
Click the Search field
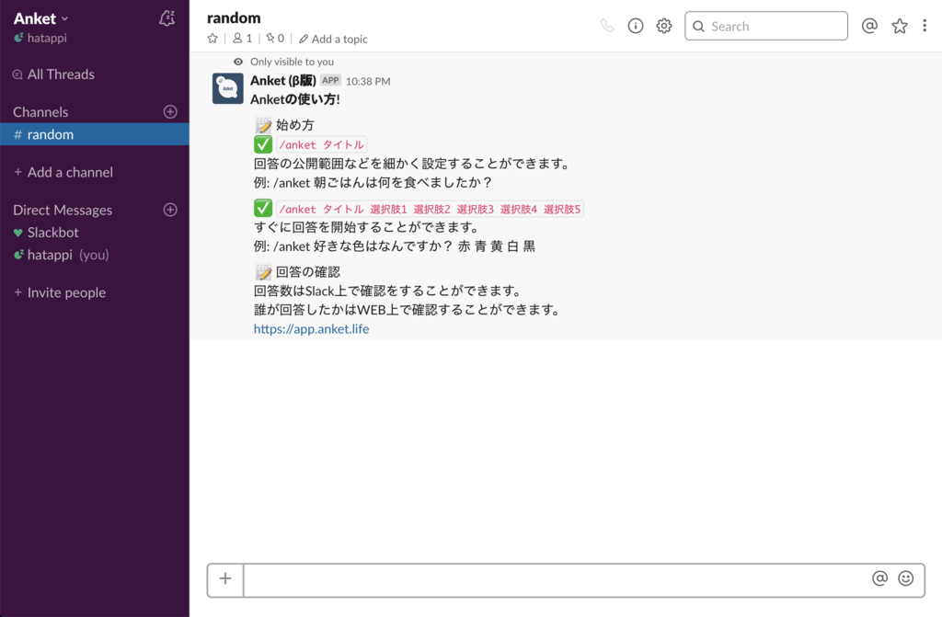point(766,26)
